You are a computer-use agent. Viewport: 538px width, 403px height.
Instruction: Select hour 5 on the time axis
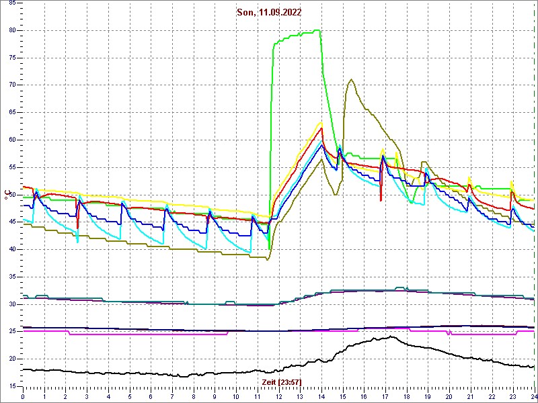coord(130,397)
